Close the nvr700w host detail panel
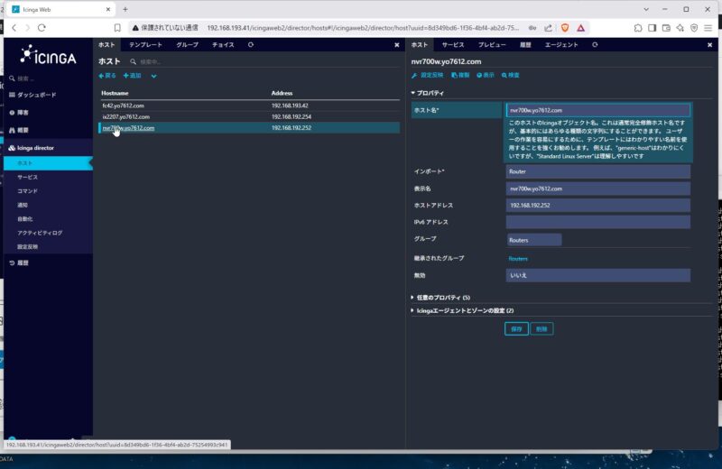 point(709,44)
